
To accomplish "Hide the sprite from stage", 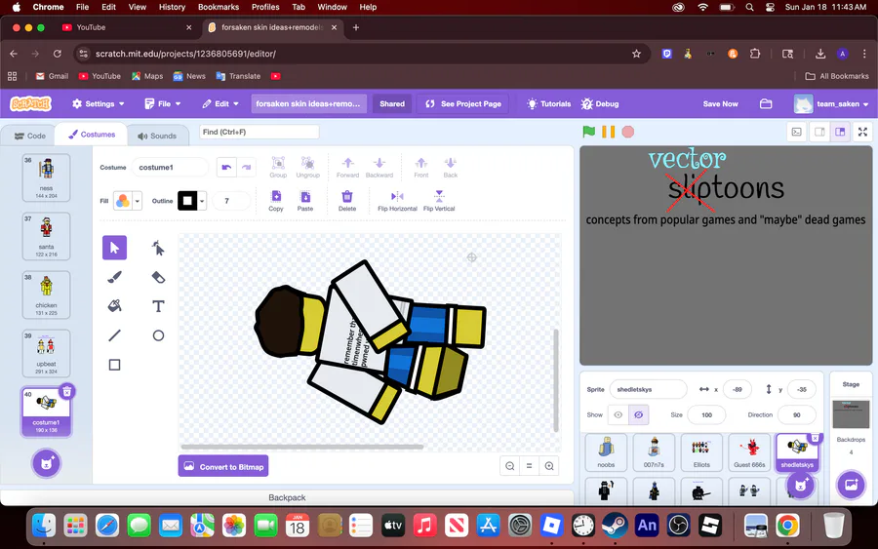I will tap(638, 414).
